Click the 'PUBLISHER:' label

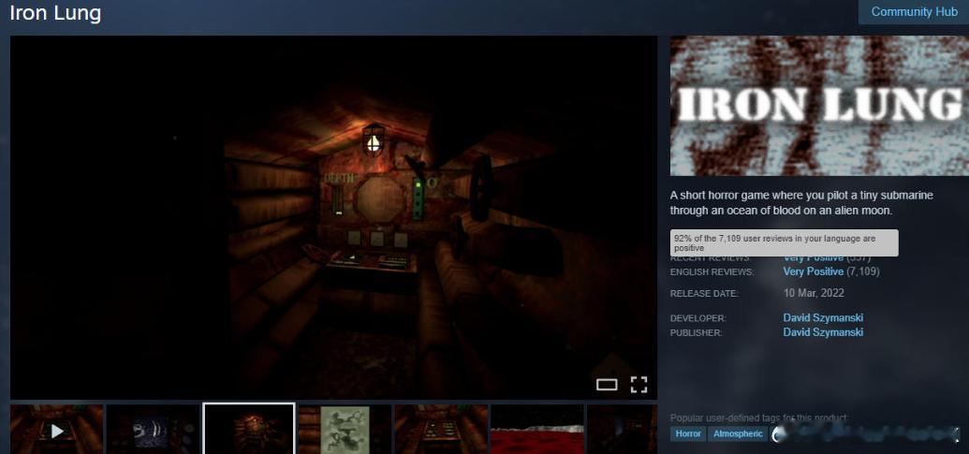tap(696, 333)
